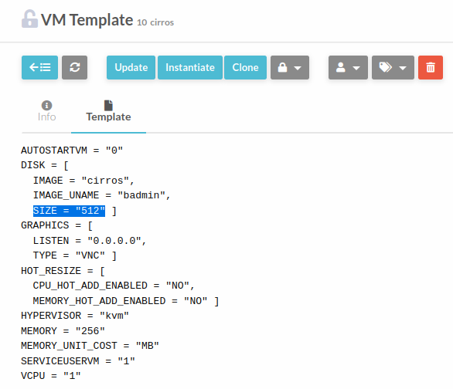Select the Template tab

(108, 111)
